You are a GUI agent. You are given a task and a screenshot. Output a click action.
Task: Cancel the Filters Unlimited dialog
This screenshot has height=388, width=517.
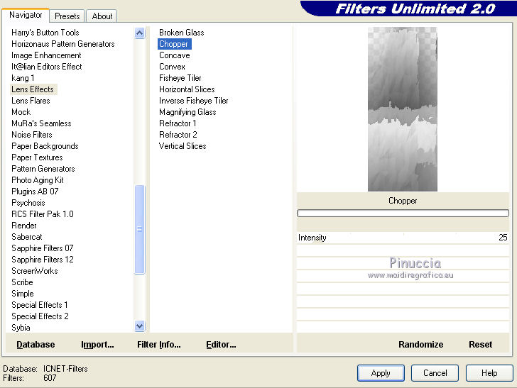click(x=435, y=373)
